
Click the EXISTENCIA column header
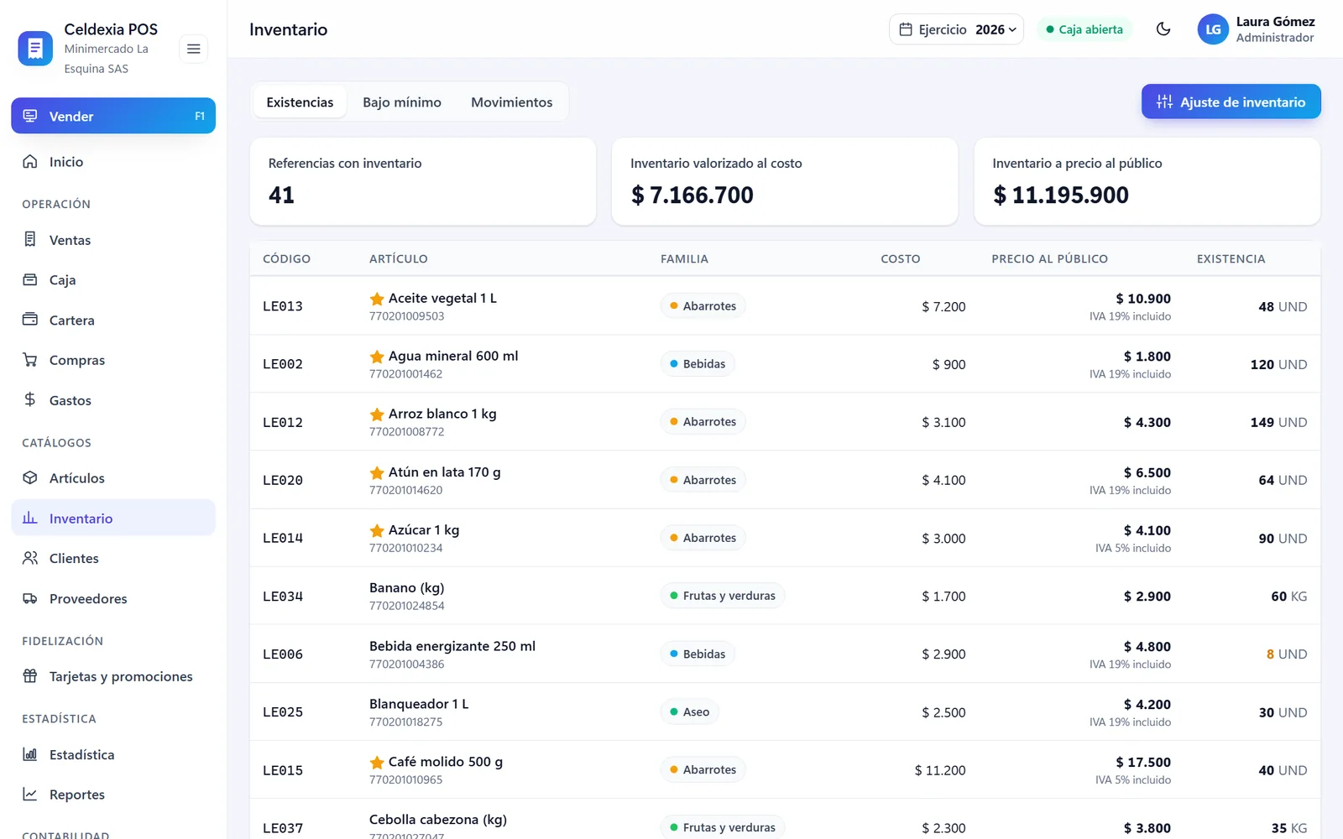point(1231,258)
